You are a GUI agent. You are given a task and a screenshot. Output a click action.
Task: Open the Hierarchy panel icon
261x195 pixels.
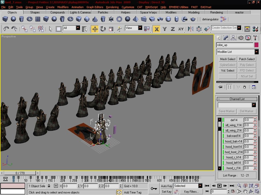pyautogui.click(x=233, y=38)
